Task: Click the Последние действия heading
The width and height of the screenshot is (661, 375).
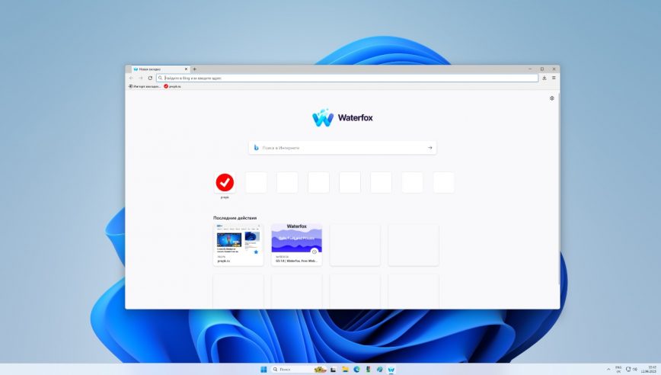Action: pyautogui.click(x=235, y=218)
